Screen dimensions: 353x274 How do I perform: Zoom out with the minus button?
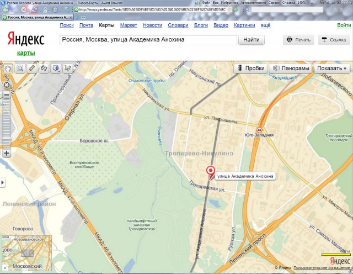coord(7,95)
